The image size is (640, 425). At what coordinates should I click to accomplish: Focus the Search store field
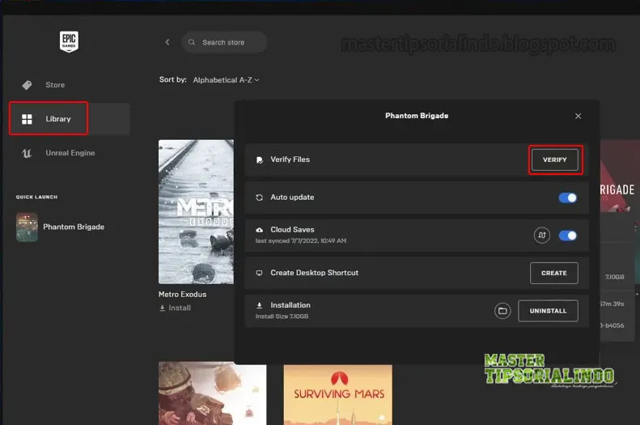(224, 42)
